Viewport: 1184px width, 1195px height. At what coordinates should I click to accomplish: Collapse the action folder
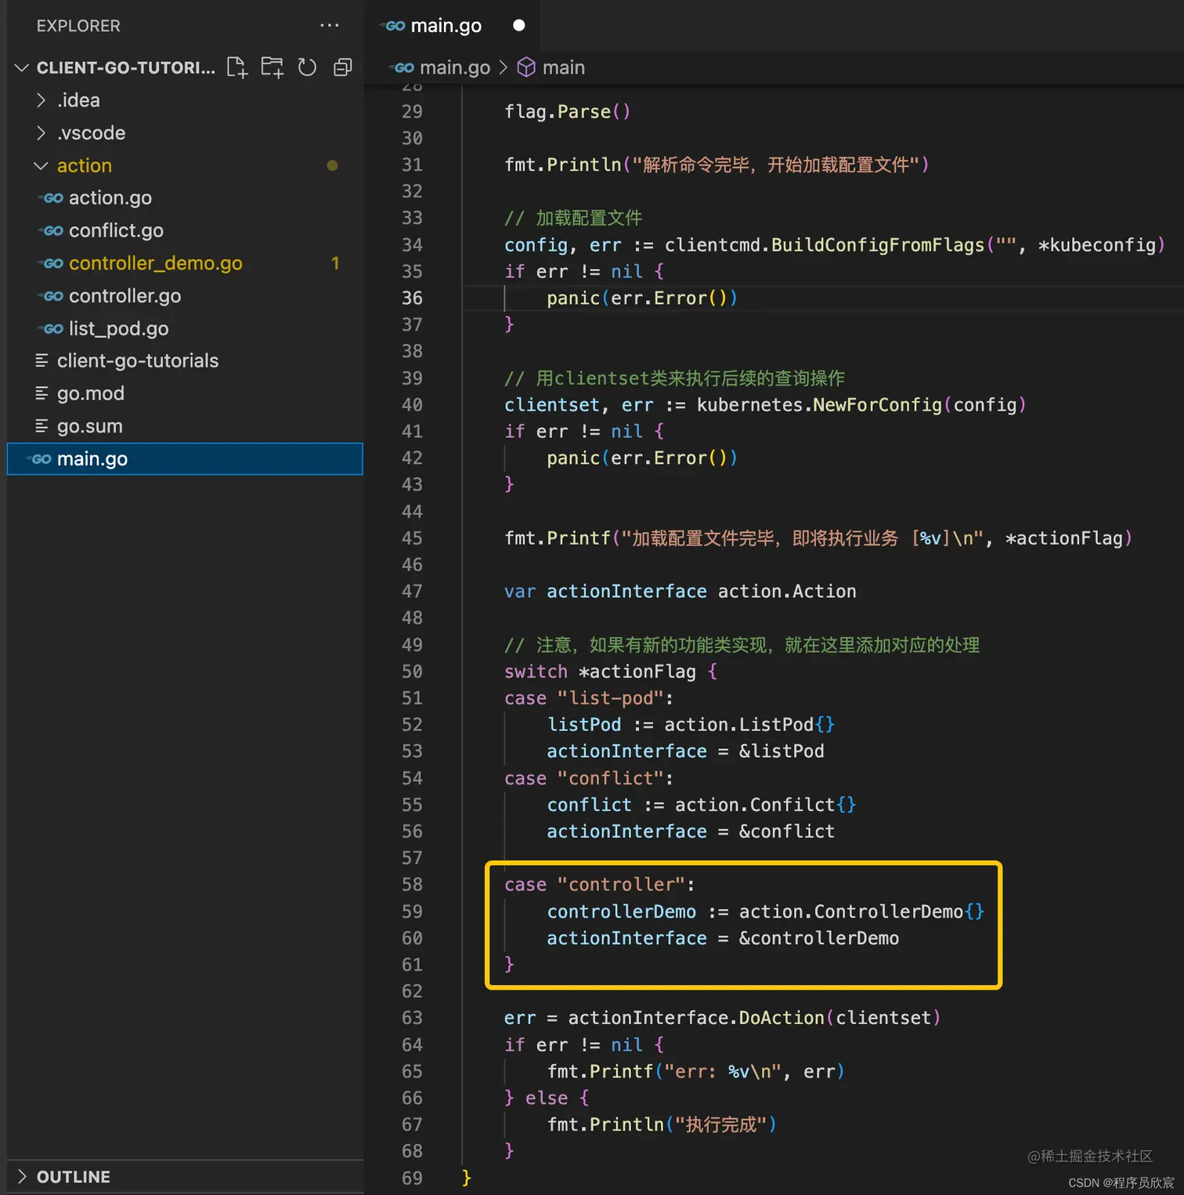point(41,165)
